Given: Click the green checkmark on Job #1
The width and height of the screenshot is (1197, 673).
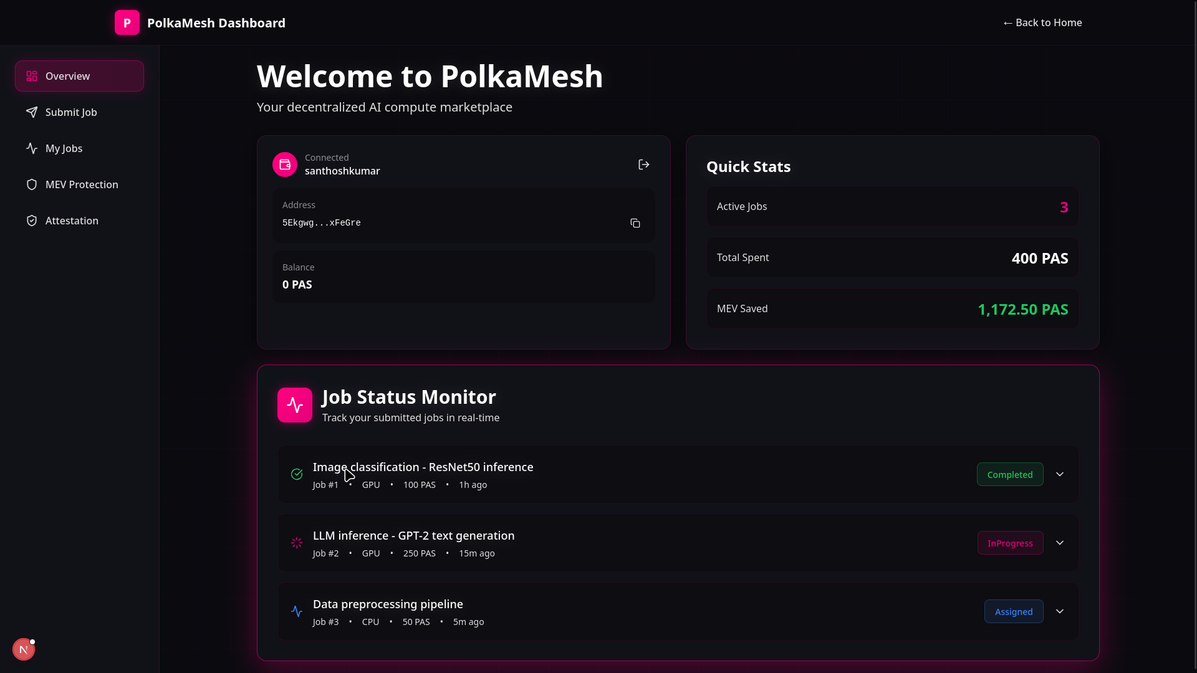Looking at the screenshot, I should (x=297, y=474).
